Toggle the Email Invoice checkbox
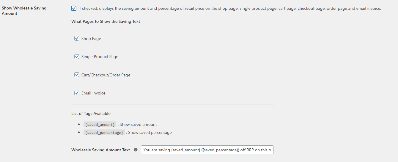Screen dimensions: 398x162 coord(77,93)
